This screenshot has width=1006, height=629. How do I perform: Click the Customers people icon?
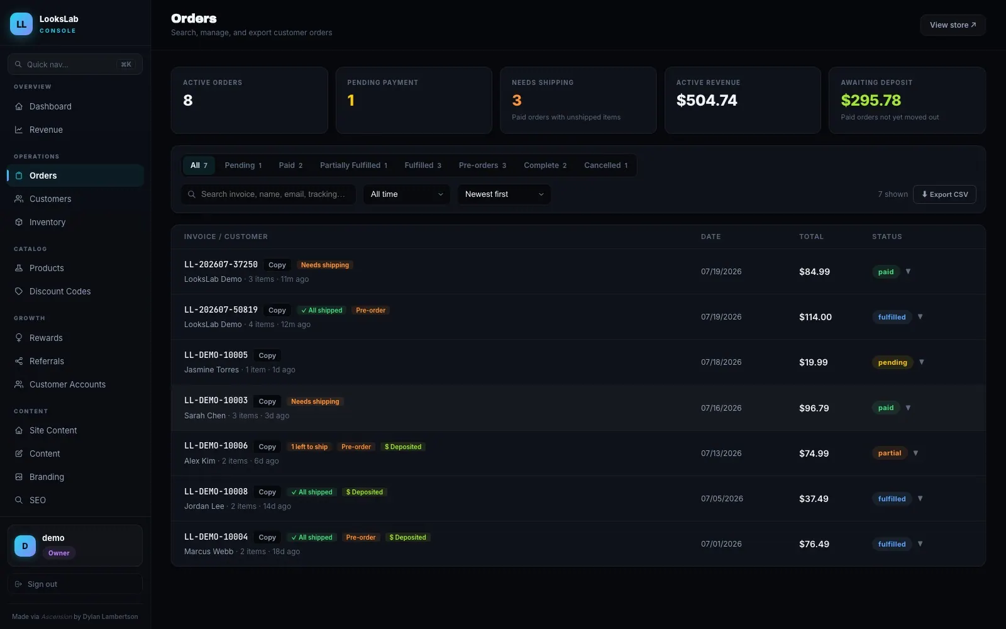[19, 199]
